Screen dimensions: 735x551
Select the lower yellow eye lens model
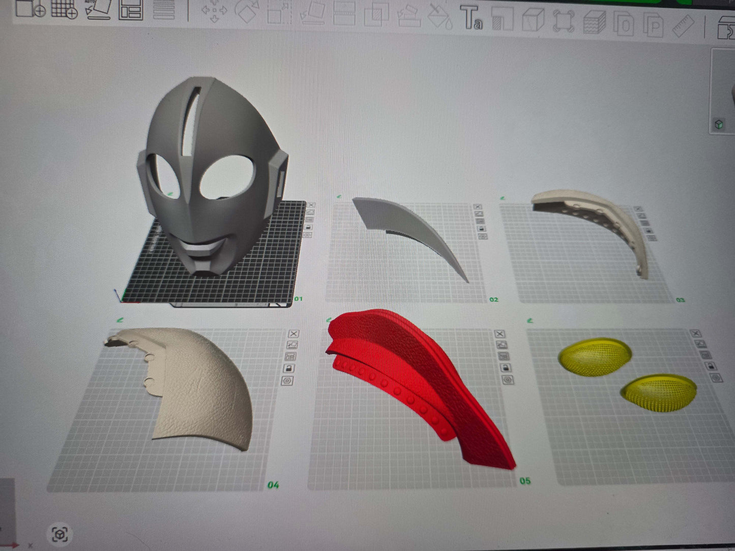pos(659,393)
